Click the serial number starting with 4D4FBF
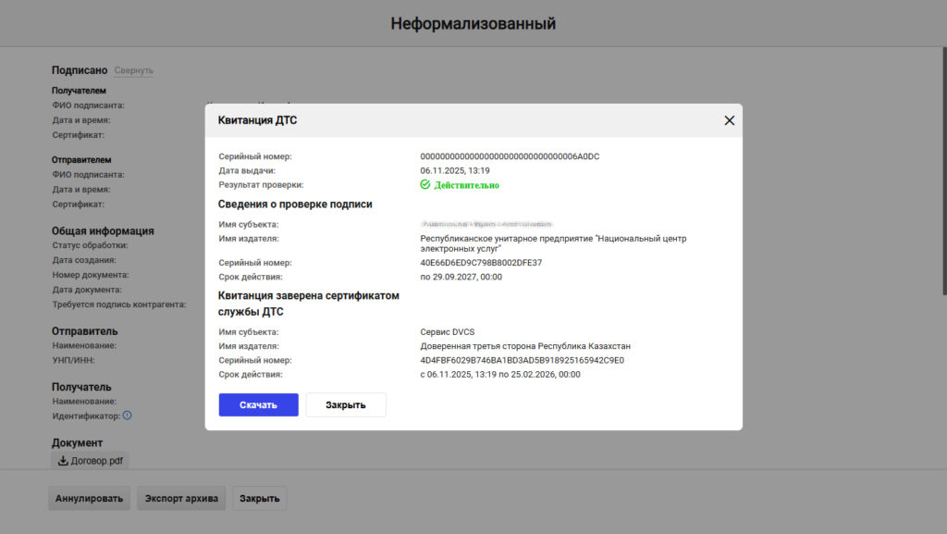This screenshot has height=534, width=947. coord(522,360)
